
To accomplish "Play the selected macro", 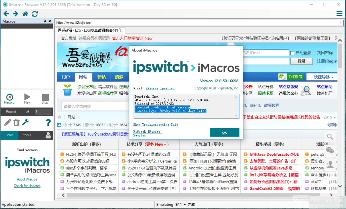I will pos(27,99).
